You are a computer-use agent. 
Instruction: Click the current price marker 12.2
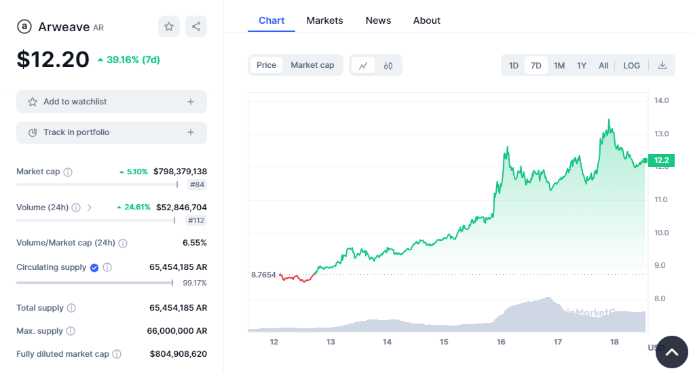coord(661,160)
